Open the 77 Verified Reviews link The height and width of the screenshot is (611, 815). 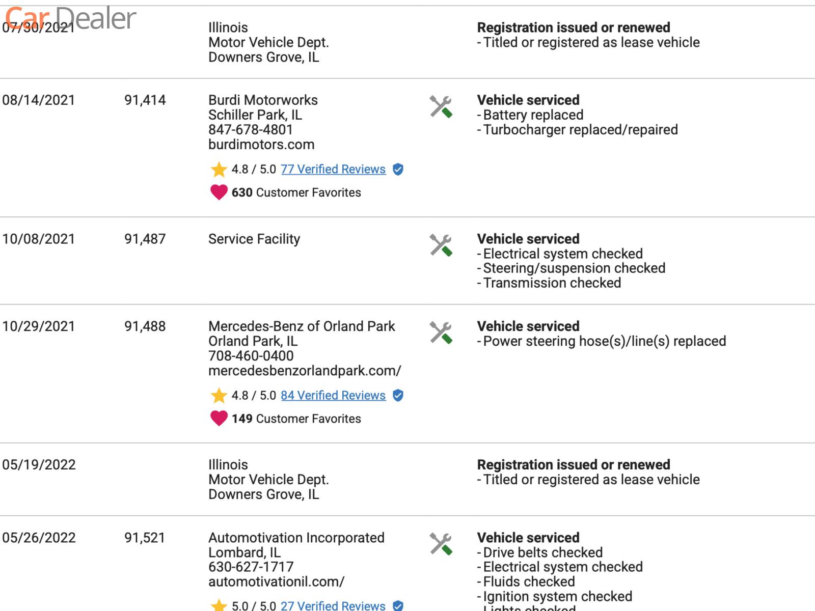pyautogui.click(x=333, y=170)
